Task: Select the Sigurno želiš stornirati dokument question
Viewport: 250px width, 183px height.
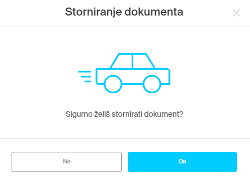Action: (x=124, y=114)
